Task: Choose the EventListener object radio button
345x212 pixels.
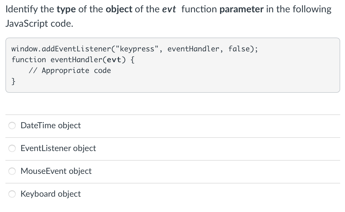Action: (12, 148)
